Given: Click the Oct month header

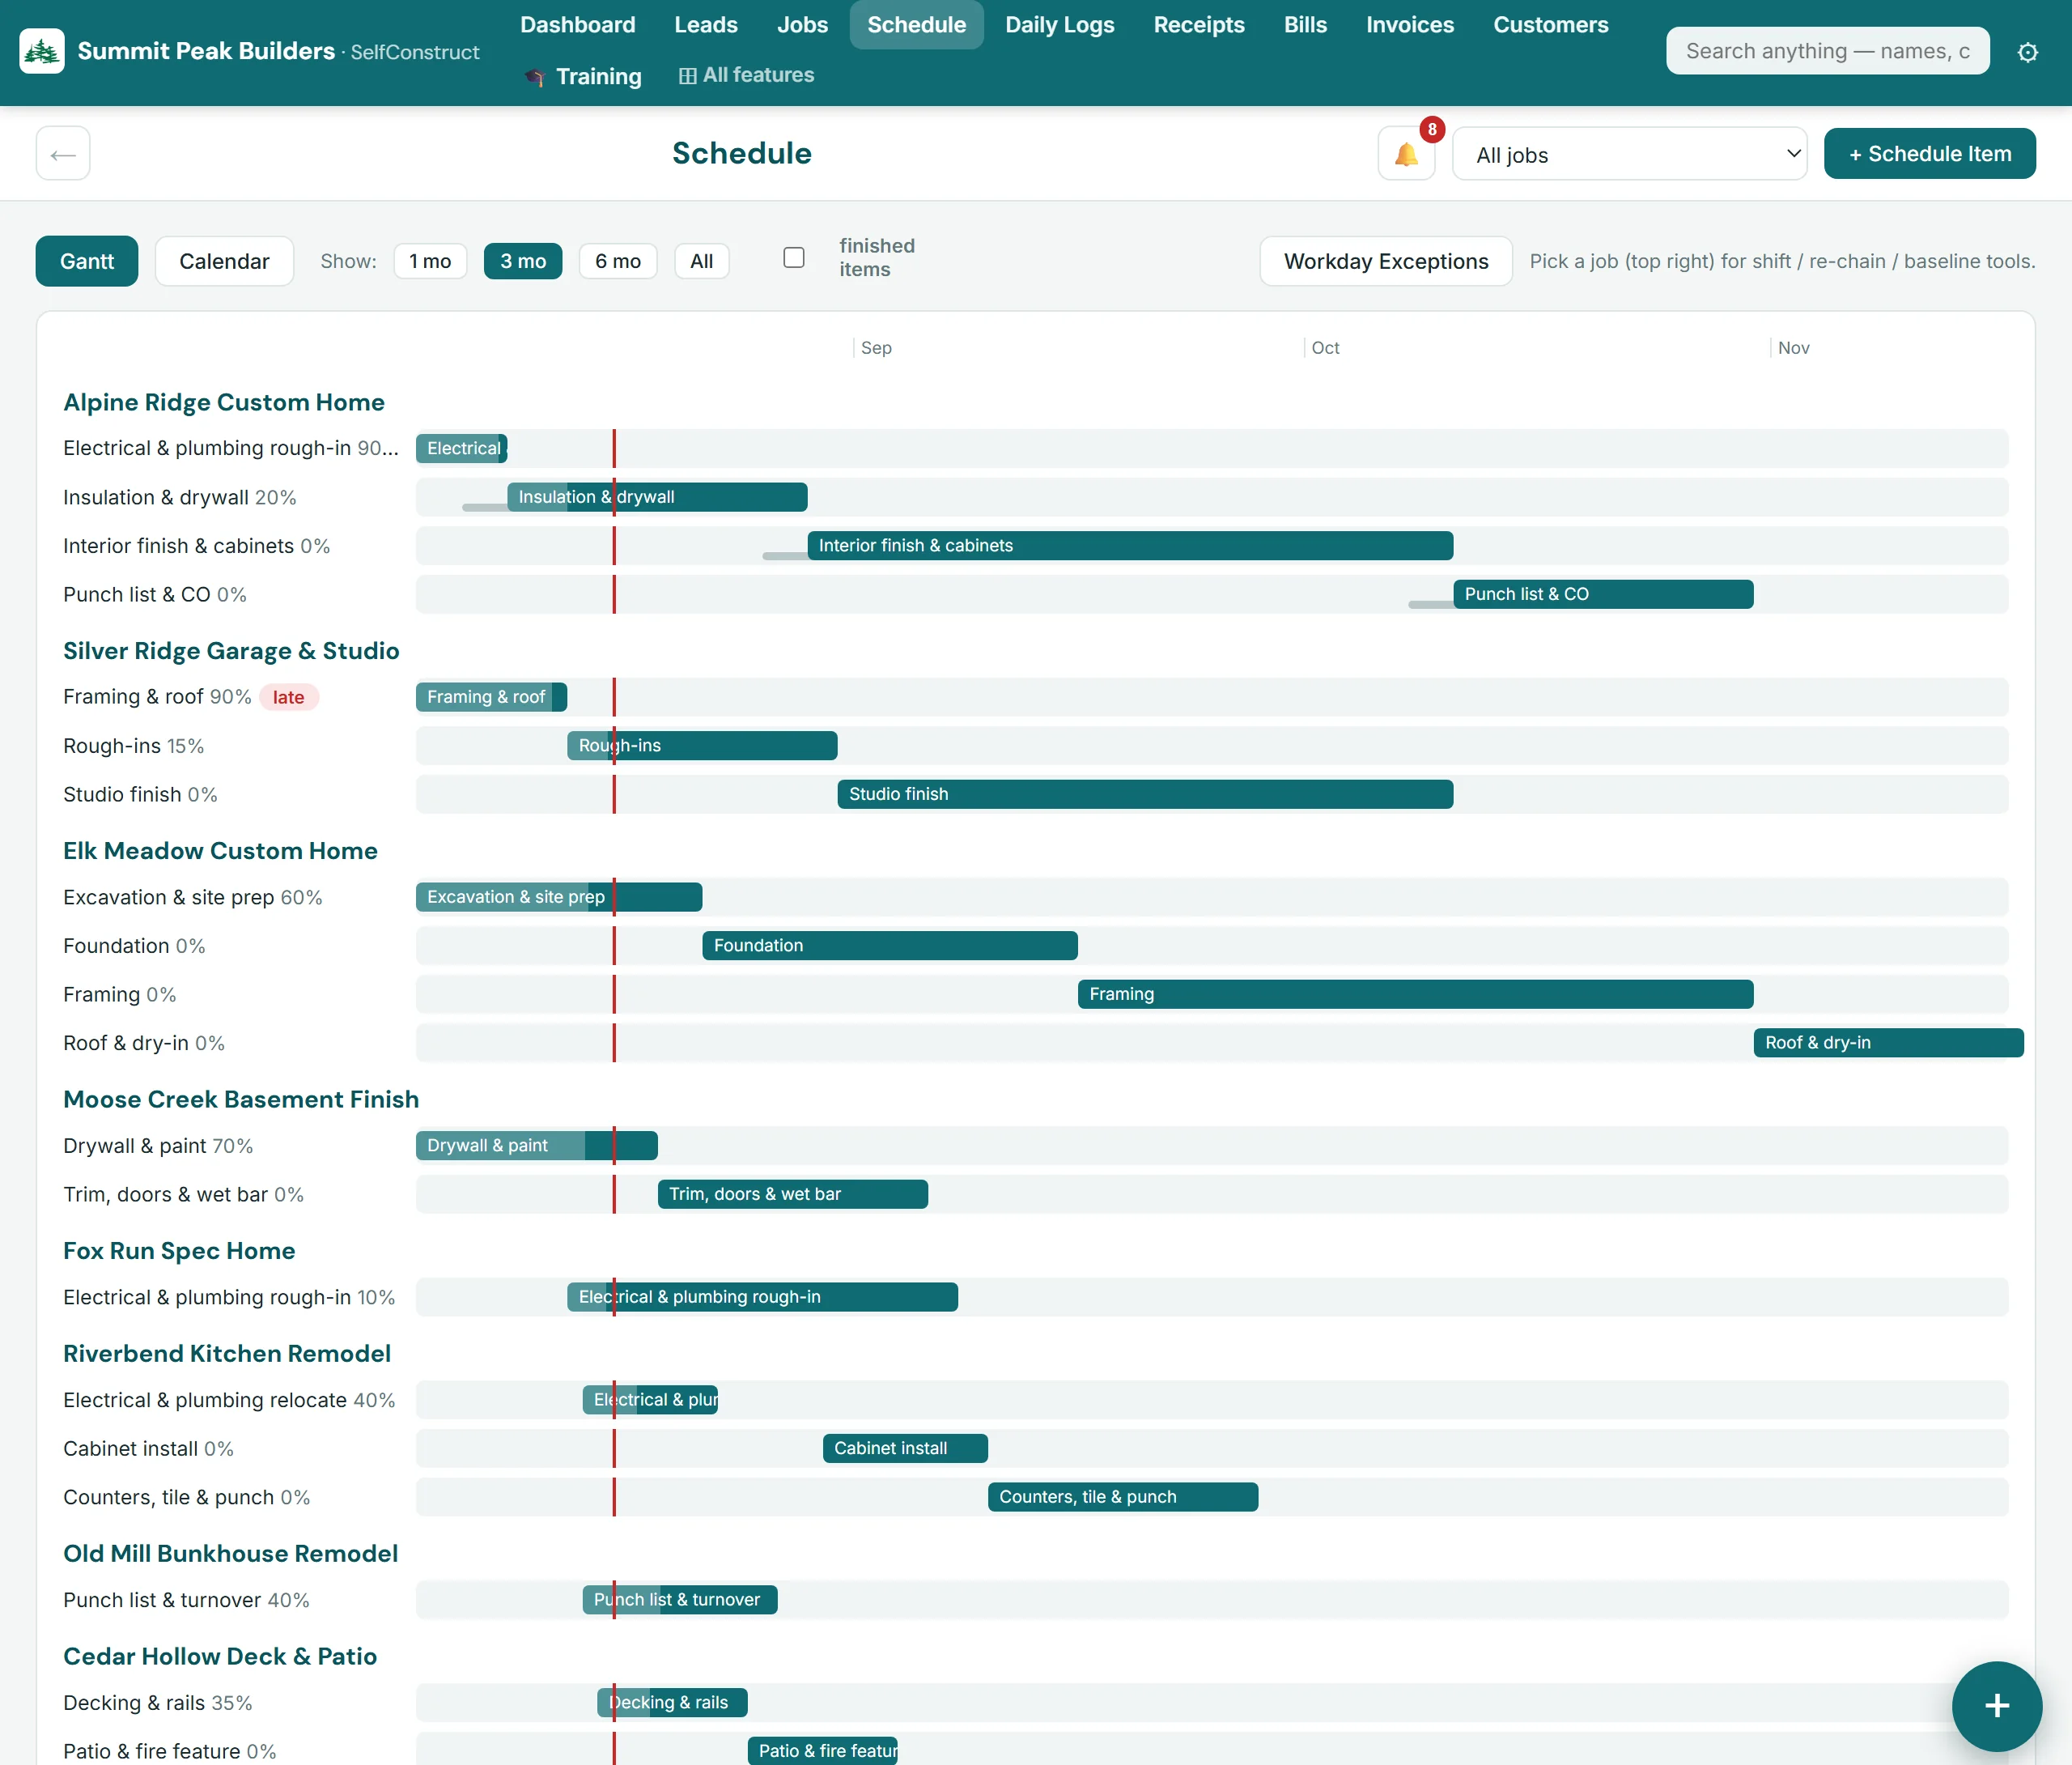Looking at the screenshot, I should pos(1325,348).
